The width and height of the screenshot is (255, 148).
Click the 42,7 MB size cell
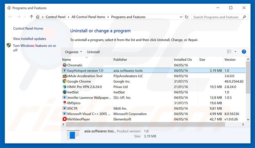pyautogui.click(x=216, y=119)
